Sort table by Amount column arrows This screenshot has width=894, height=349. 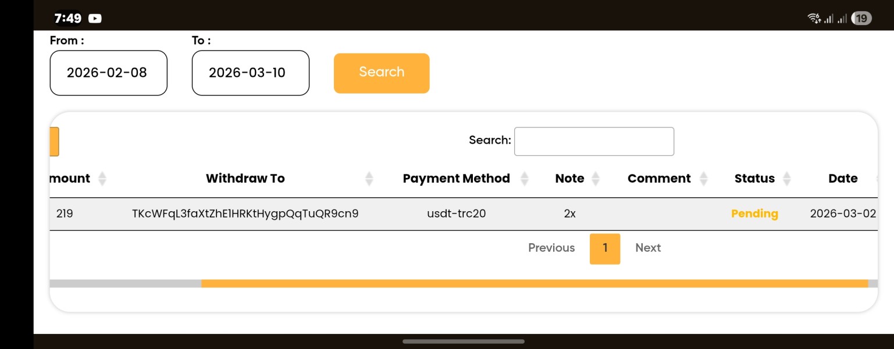pos(102,179)
